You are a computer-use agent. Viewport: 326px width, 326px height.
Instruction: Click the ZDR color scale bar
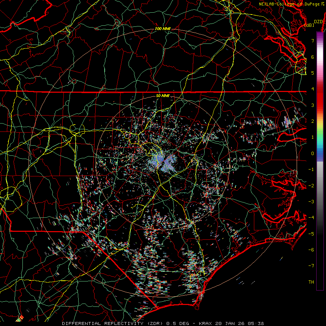pyautogui.click(x=320, y=161)
